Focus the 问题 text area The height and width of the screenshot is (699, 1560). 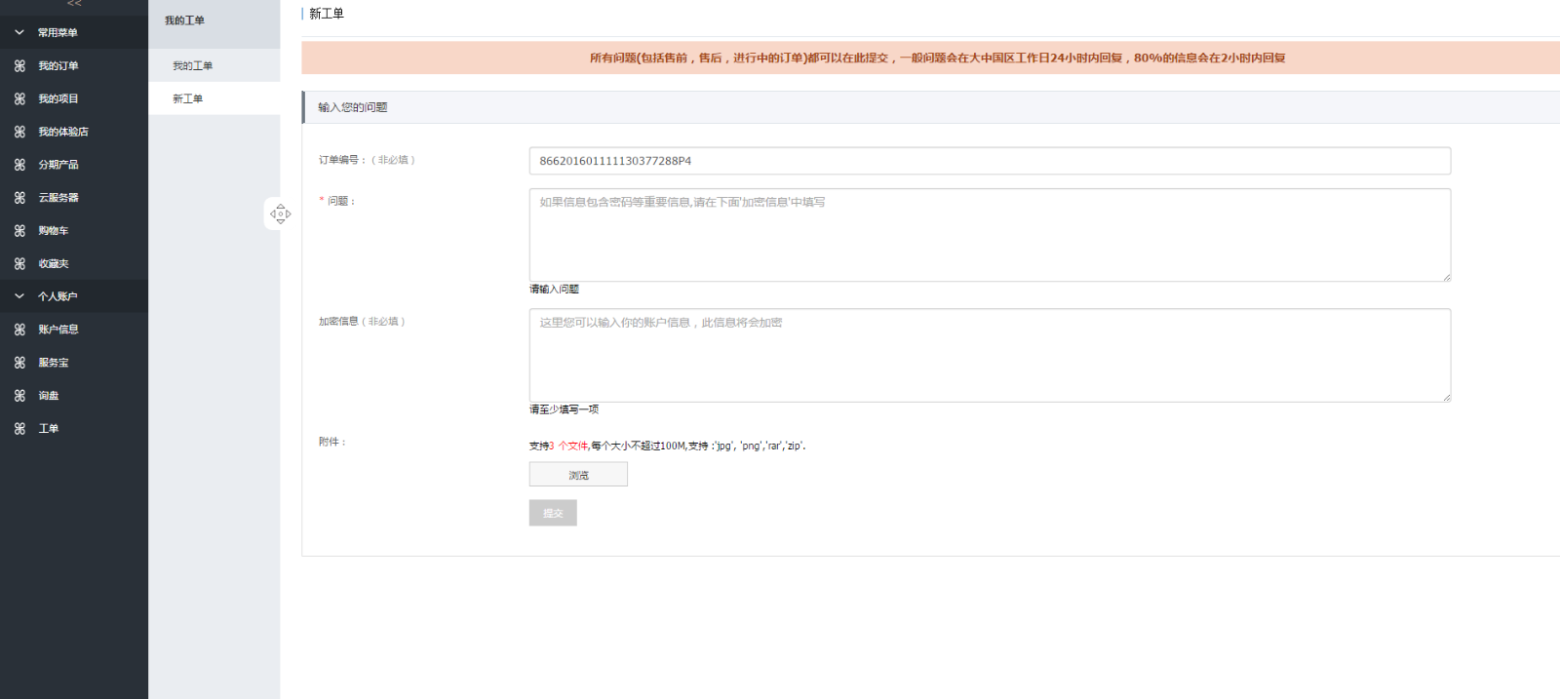pos(989,235)
